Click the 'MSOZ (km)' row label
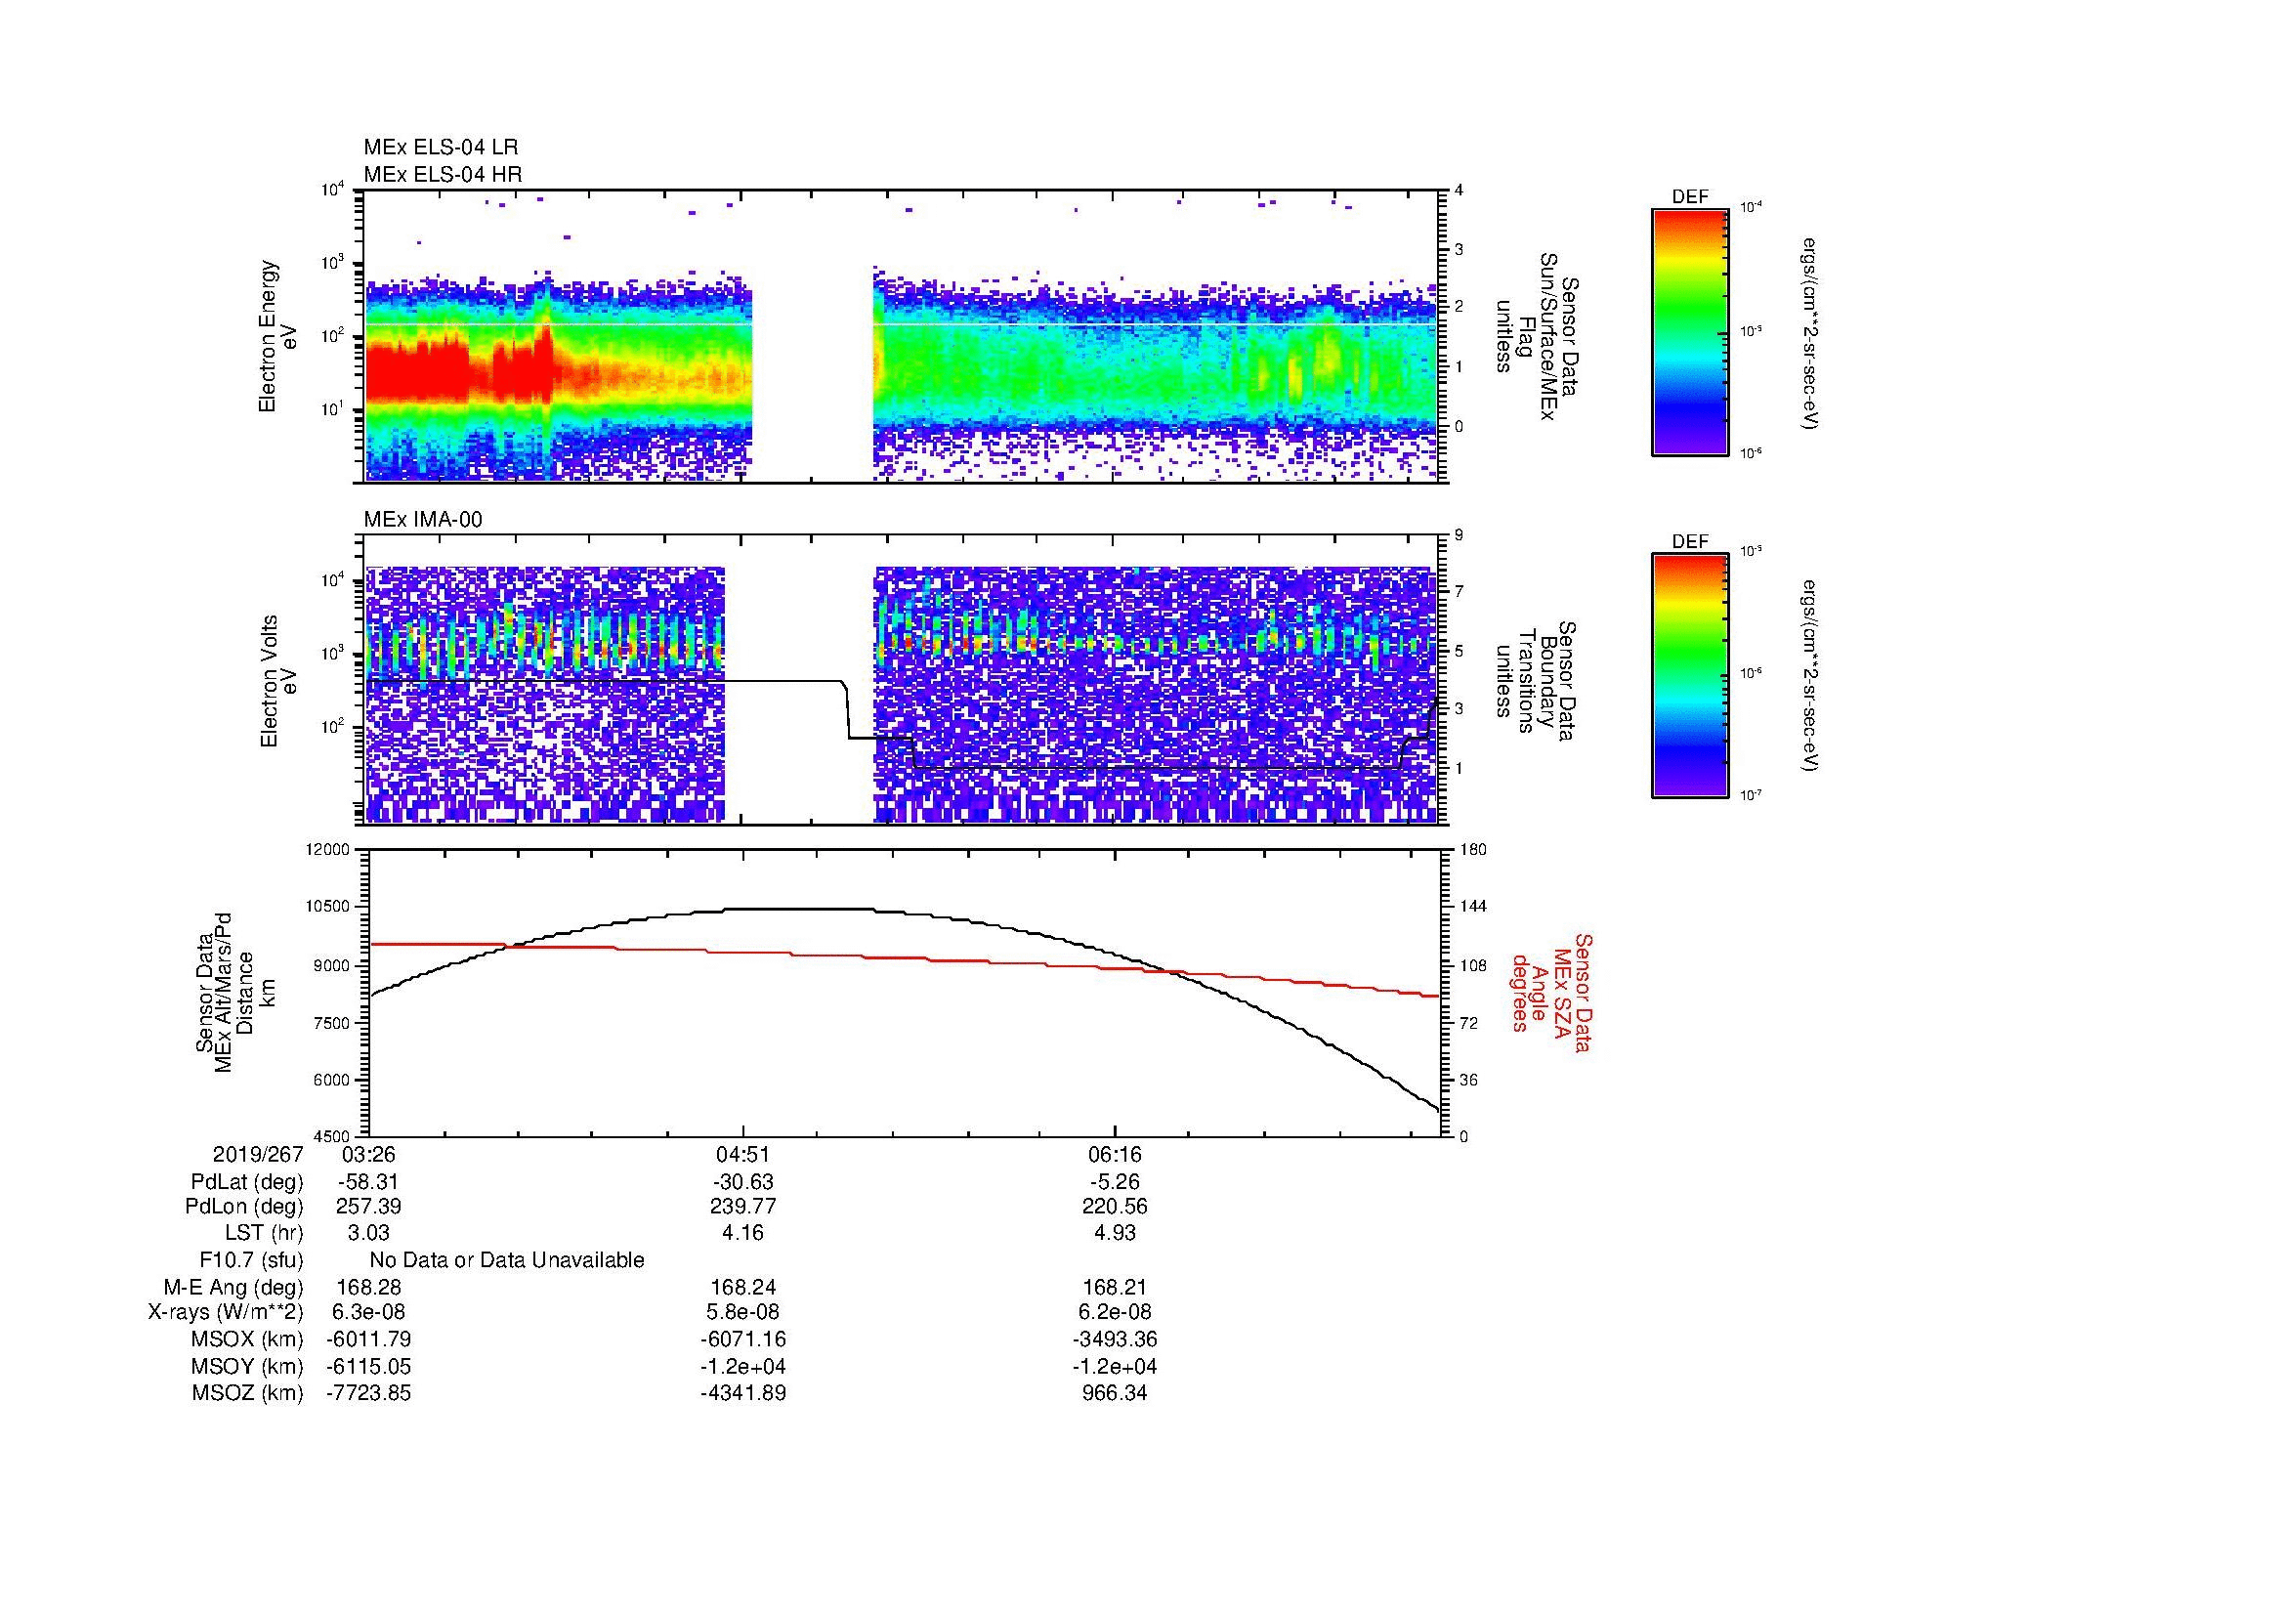The image size is (2285, 1615). pos(247,1393)
